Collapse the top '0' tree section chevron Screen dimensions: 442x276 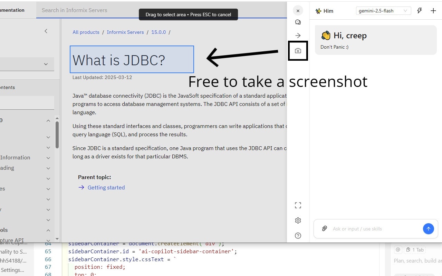click(48, 120)
